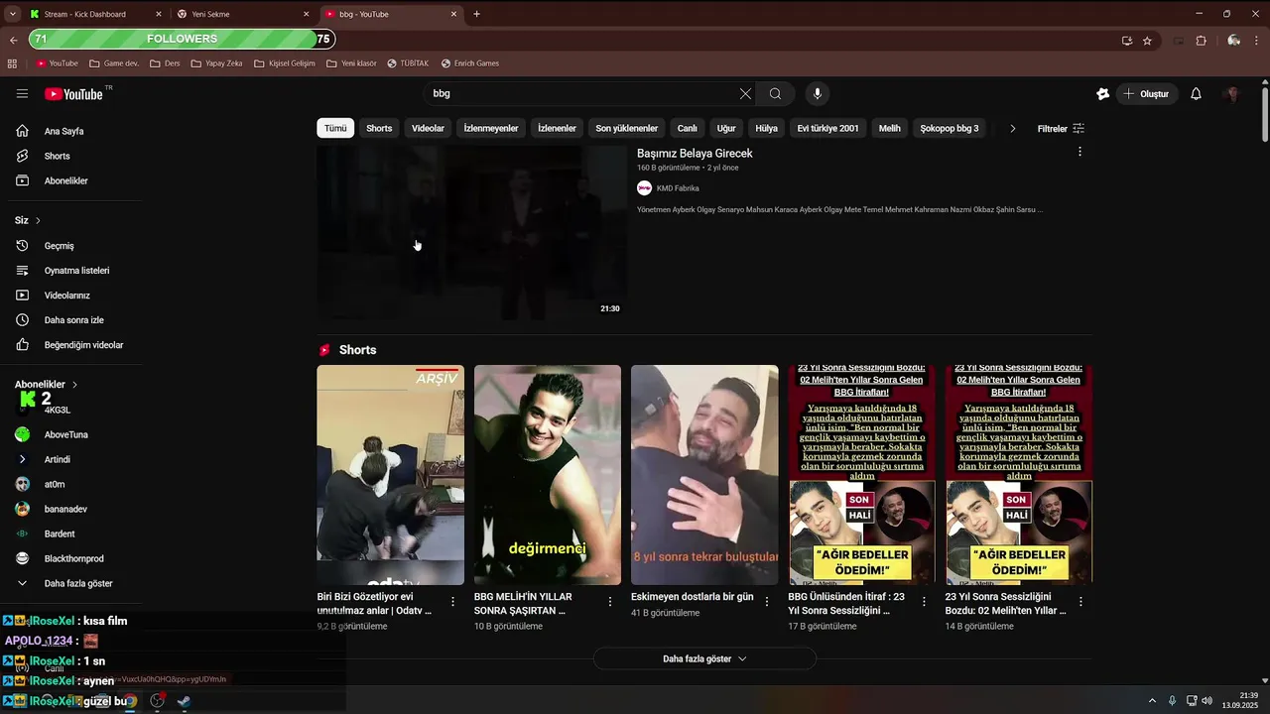Start voice search with microphone icon

(818, 93)
